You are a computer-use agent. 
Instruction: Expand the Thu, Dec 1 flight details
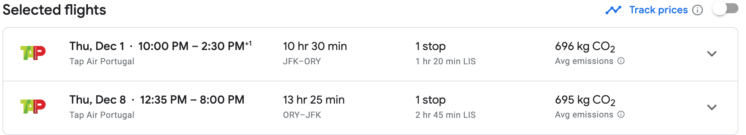712,54
